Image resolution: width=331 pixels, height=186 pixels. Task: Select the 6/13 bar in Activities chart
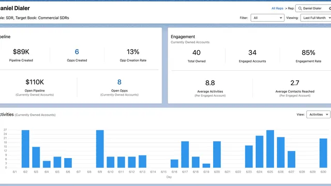pos(143,162)
